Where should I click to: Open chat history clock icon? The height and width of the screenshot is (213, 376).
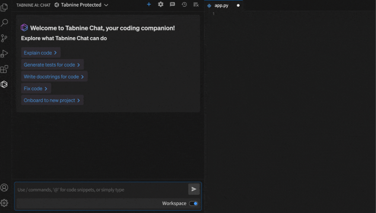[x=184, y=4]
